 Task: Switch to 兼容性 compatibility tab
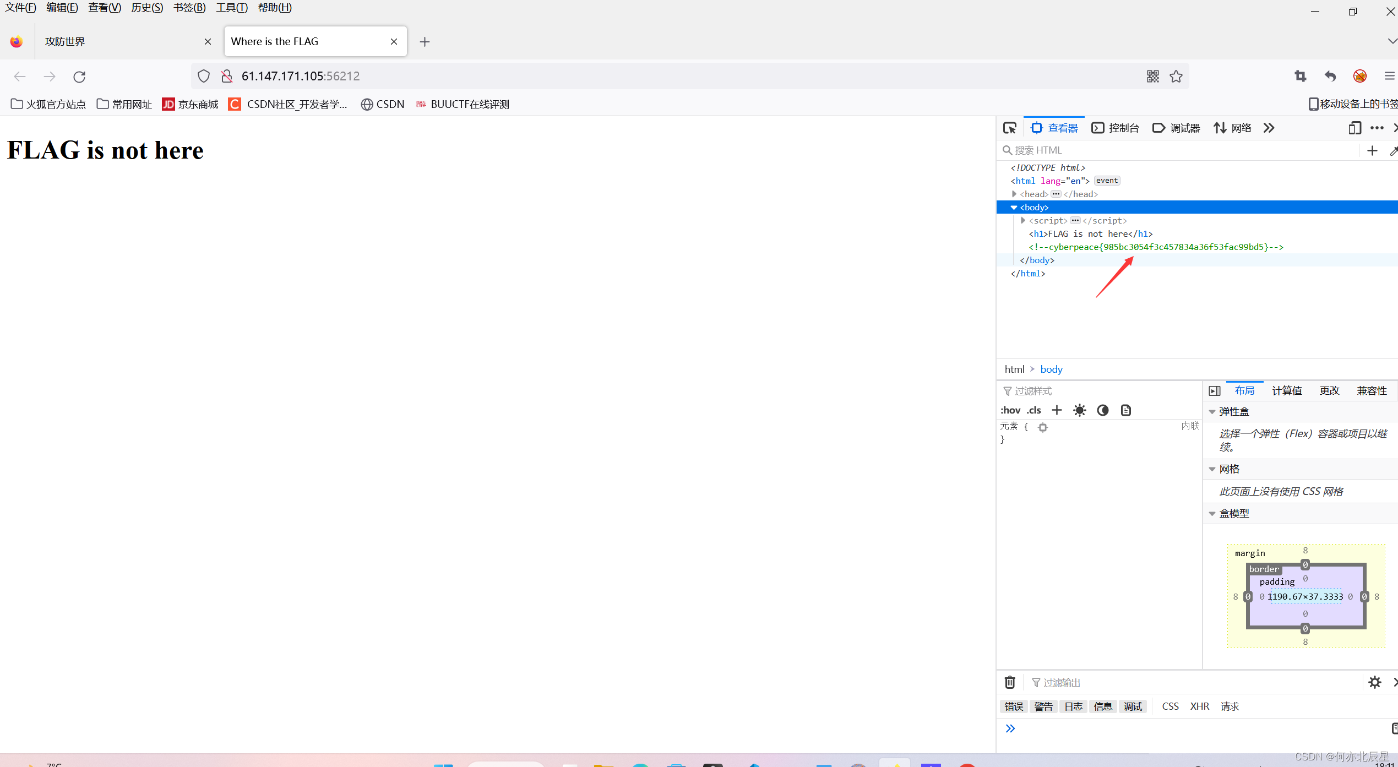pyautogui.click(x=1372, y=391)
